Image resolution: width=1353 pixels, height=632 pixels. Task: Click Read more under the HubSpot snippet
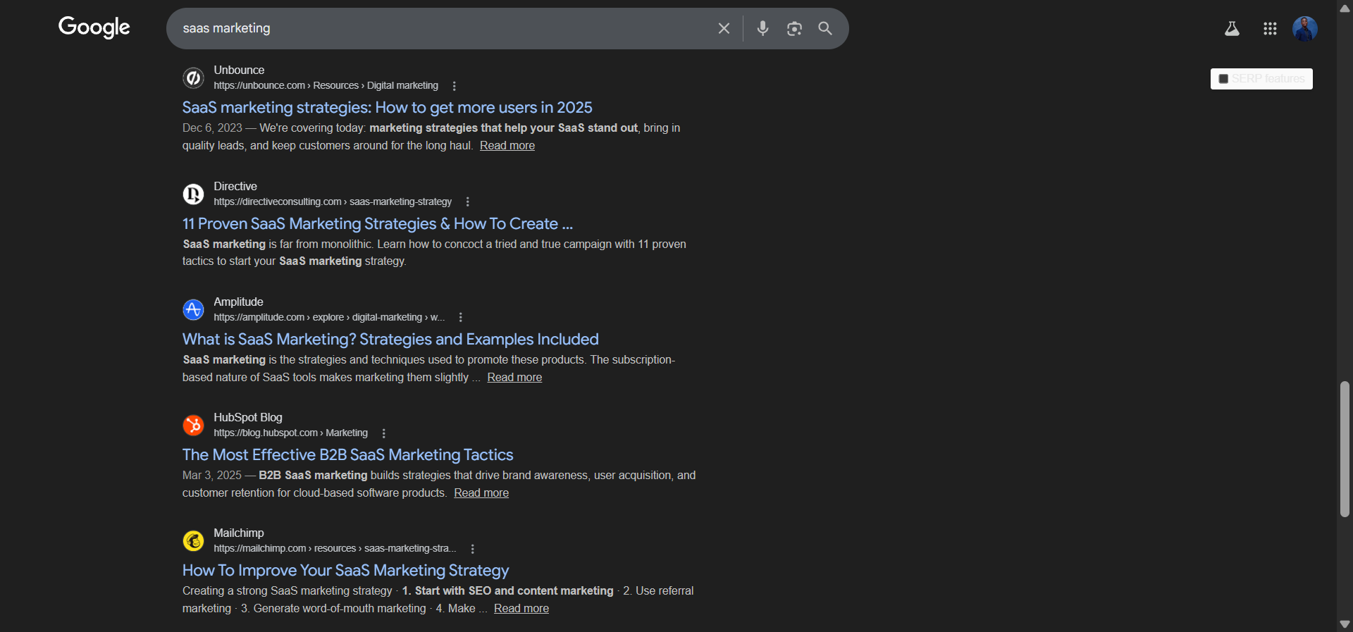click(x=481, y=493)
